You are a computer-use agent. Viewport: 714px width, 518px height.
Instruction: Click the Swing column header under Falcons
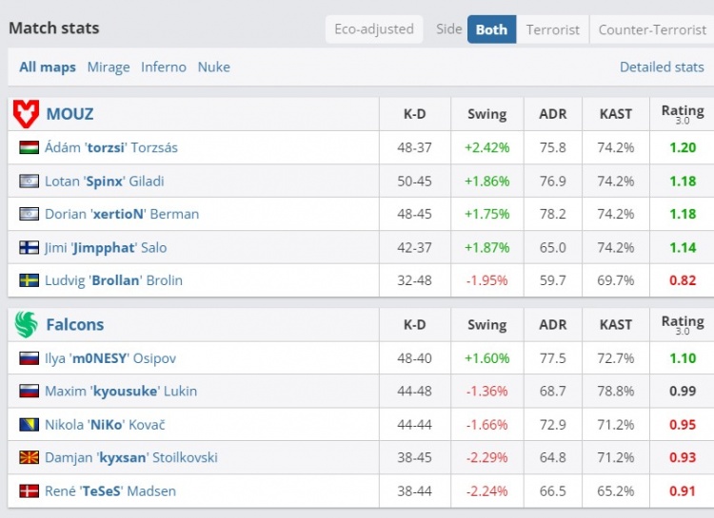click(x=486, y=325)
